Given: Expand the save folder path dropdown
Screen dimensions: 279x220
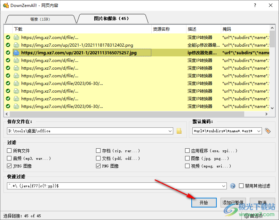Looking at the screenshot, I should pyautogui.click(x=170, y=131).
